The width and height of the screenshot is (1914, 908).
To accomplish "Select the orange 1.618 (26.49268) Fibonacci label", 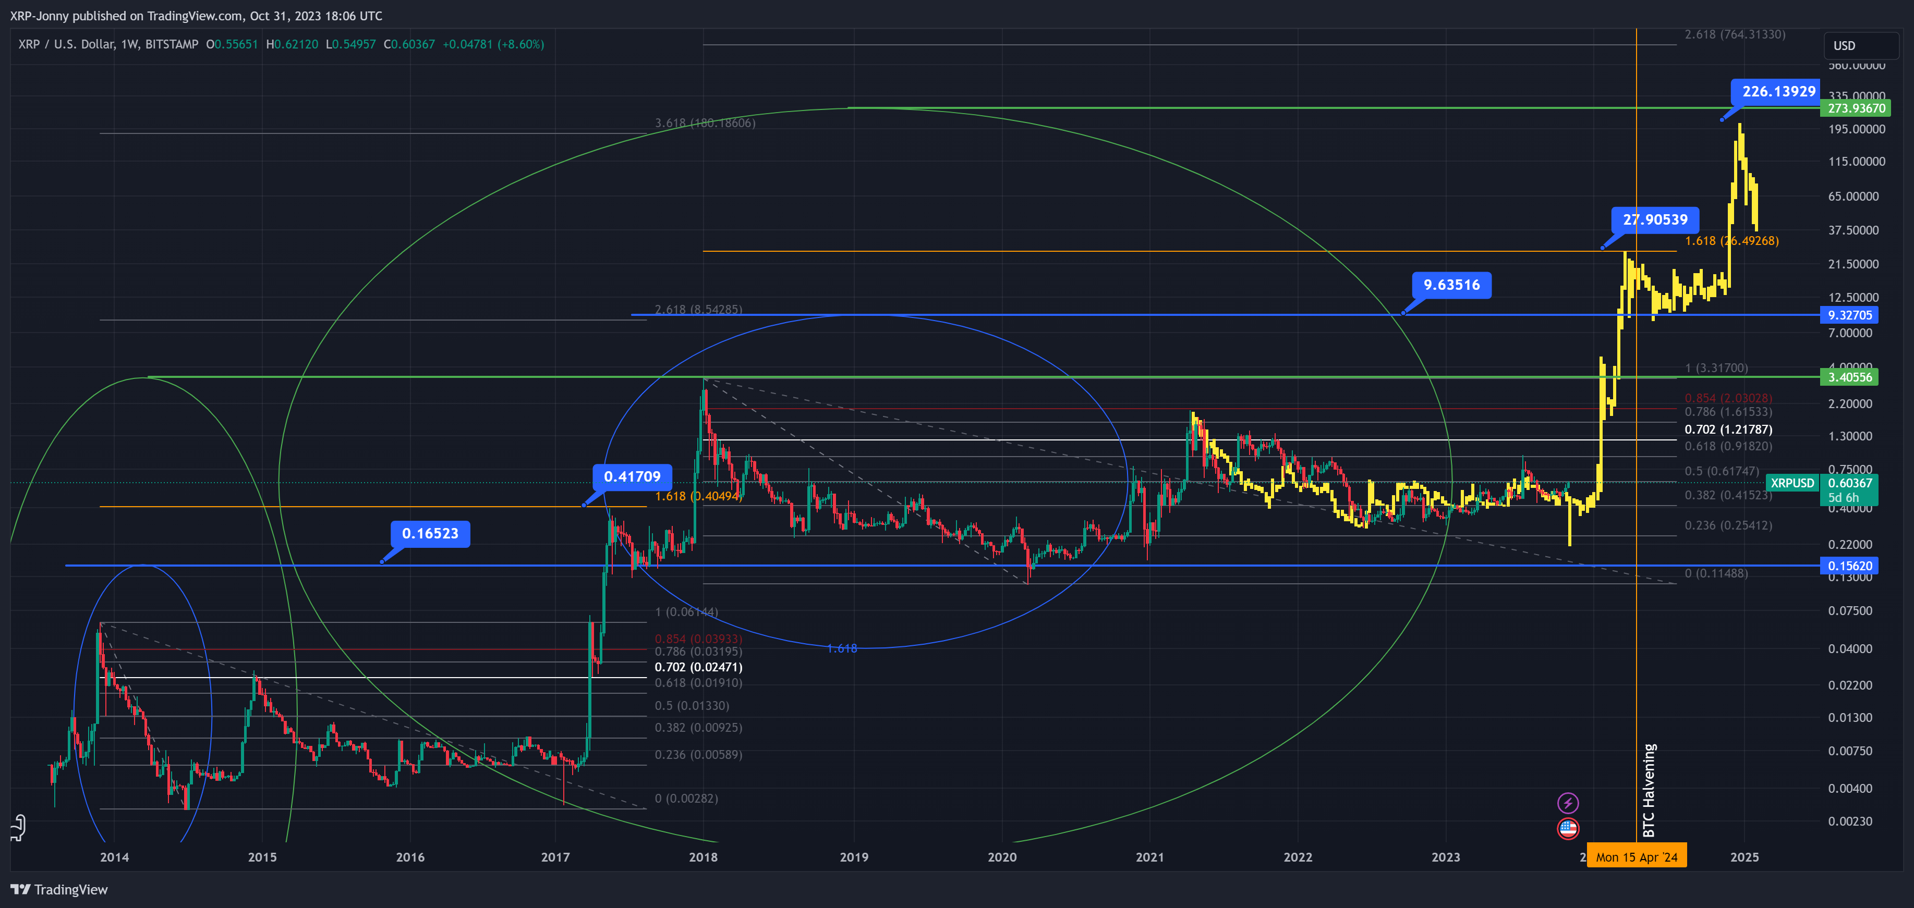I will [1732, 241].
